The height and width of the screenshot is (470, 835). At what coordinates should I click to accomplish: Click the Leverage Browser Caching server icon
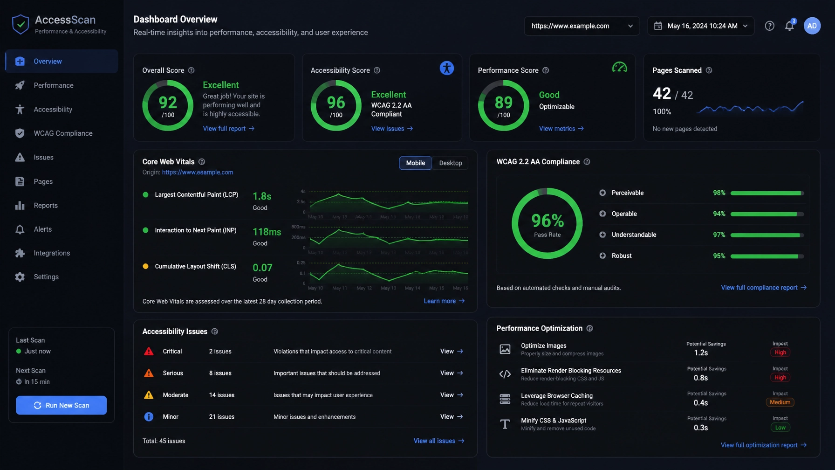point(505,399)
